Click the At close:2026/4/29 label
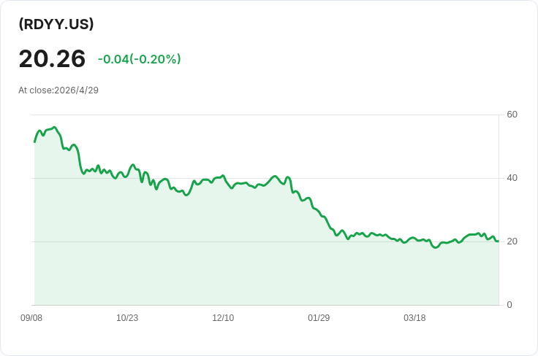This screenshot has width=538, height=356. coord(58,90)
